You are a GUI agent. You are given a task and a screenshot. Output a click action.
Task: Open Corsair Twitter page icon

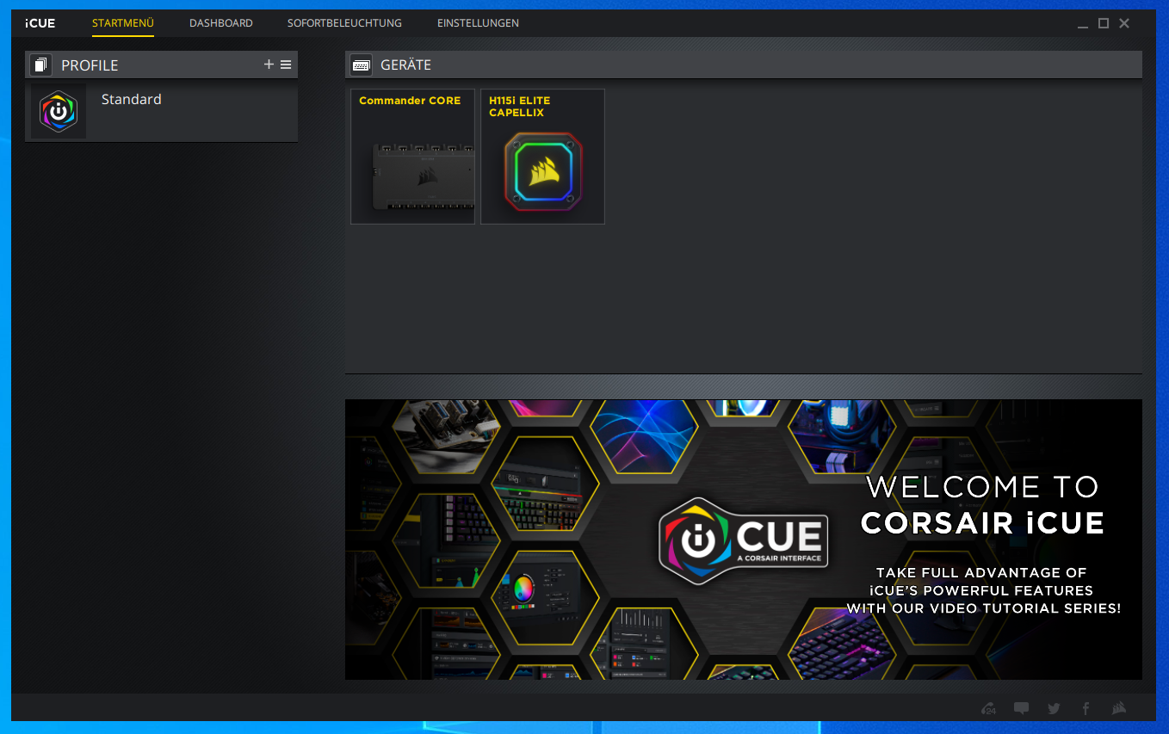[1054, 708]
